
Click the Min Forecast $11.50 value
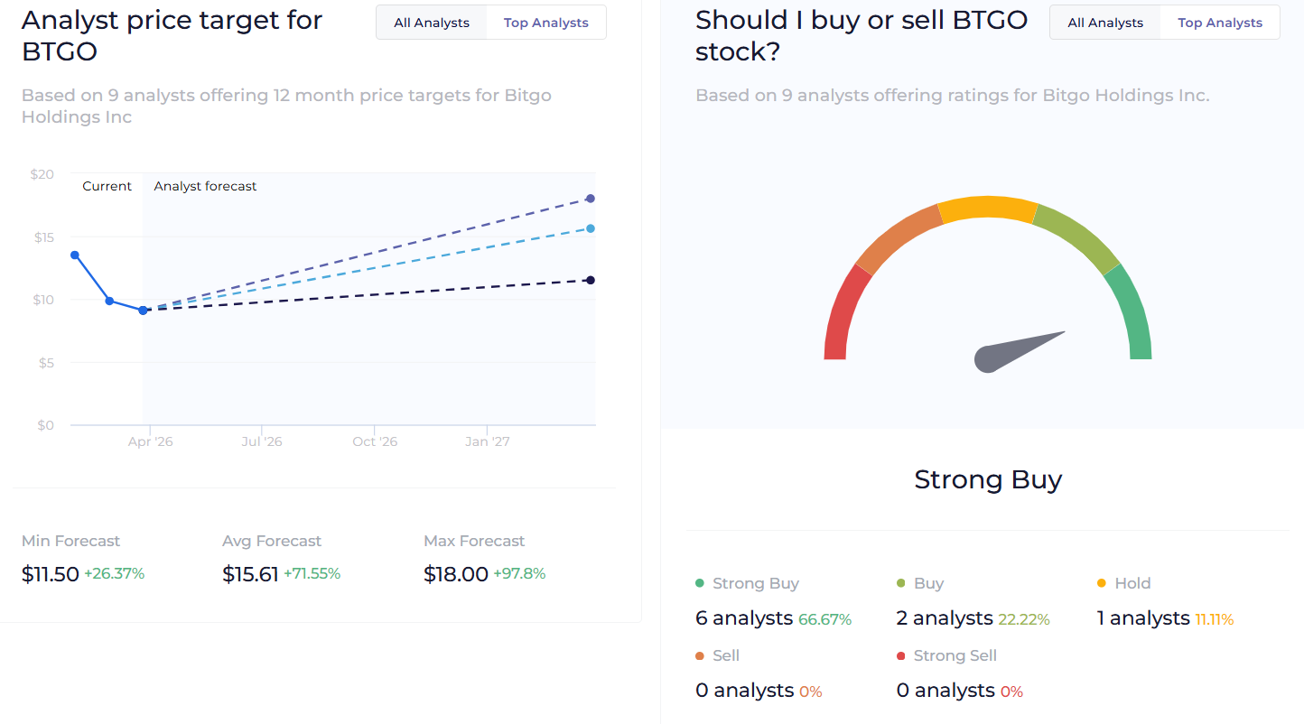coord(51,574)
